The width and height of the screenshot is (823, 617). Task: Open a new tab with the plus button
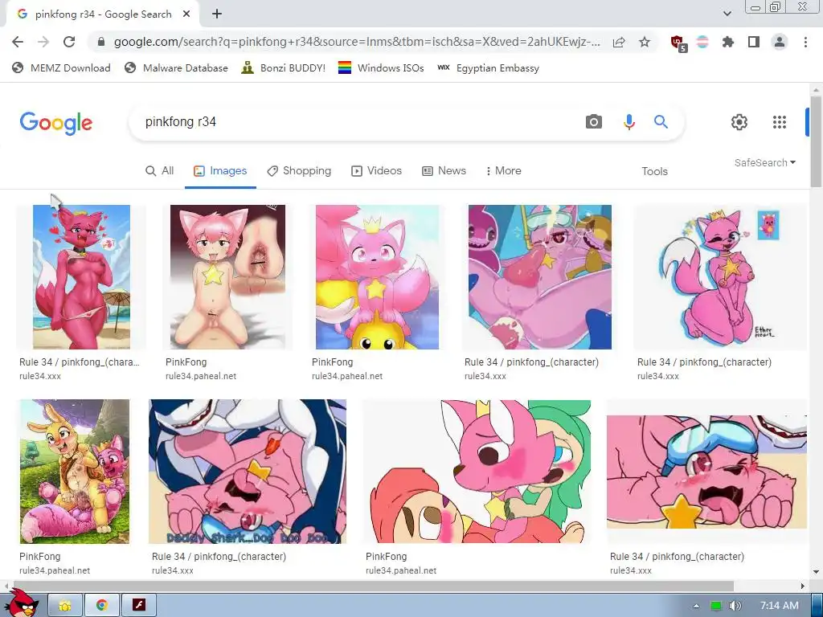(217, 14)
